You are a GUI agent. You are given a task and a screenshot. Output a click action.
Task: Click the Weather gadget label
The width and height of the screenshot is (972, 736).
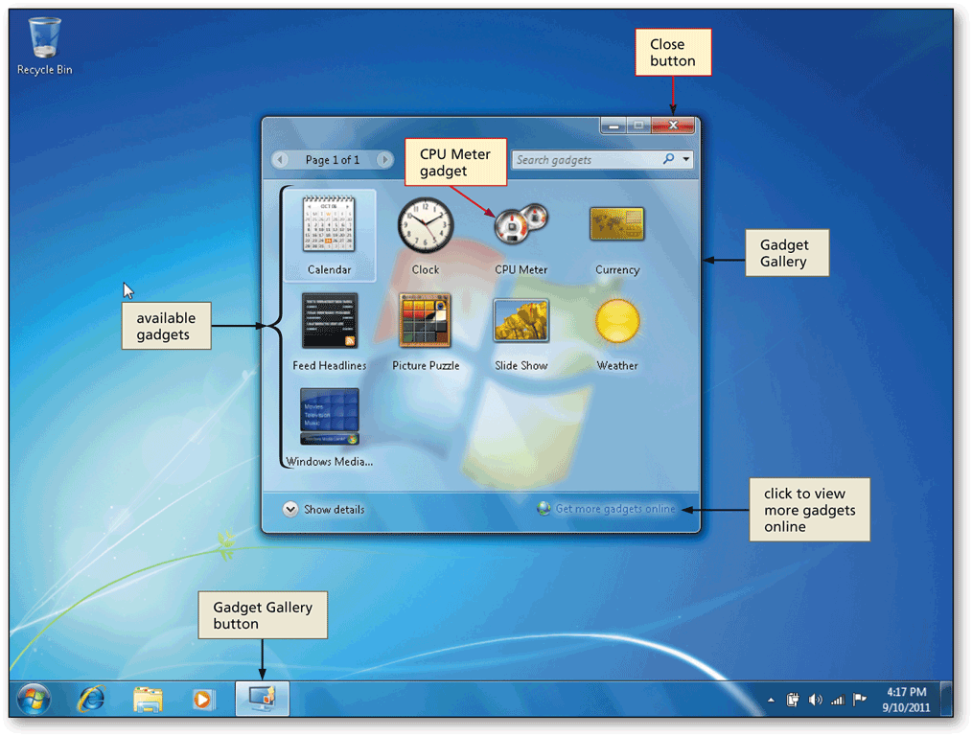click(617, 365)
